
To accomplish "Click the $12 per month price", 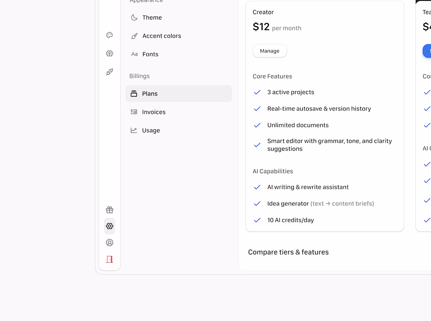I will click(277, 27).
